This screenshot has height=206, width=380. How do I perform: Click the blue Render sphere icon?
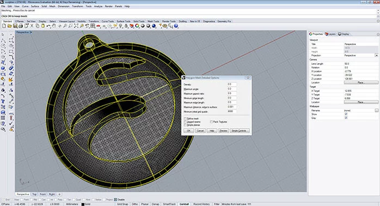(x=154, y=26)
